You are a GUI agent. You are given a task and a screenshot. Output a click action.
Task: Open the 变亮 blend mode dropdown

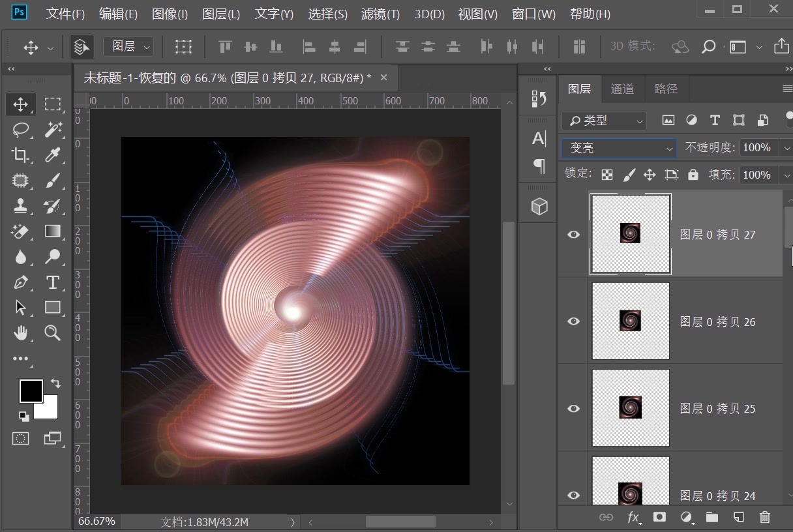[618, 148]
